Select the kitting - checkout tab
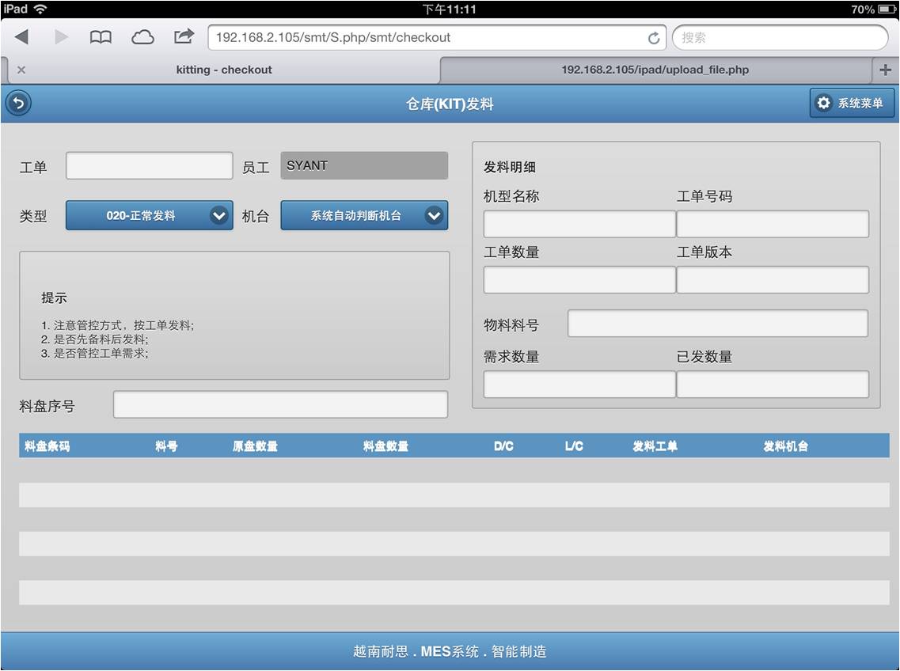The width and height of the screenshot is (900, 671). coord(224,70)
